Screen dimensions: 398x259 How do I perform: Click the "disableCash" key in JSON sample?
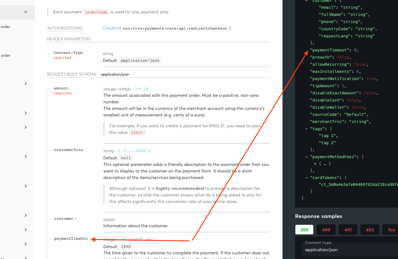pos(326,100)
